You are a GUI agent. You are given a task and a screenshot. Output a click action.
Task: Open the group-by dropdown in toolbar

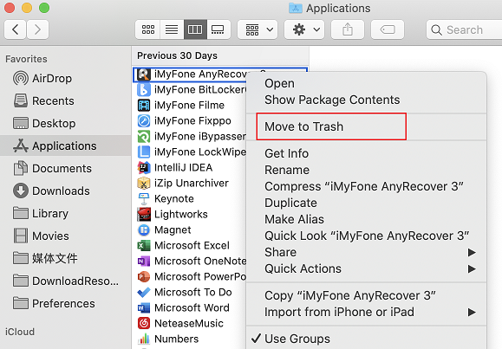coord(258,29)
